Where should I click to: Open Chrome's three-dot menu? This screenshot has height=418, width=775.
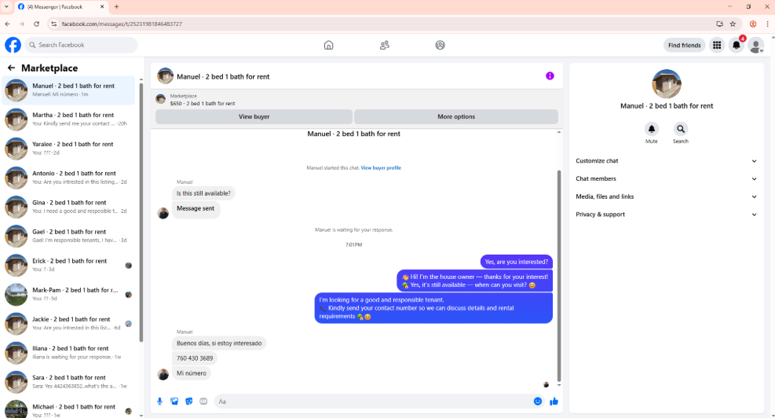[768, 24]
